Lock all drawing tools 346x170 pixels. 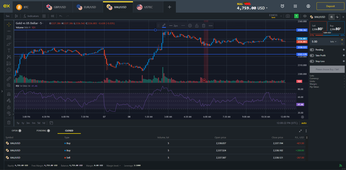pyautogui.click(x=9, y=107)
